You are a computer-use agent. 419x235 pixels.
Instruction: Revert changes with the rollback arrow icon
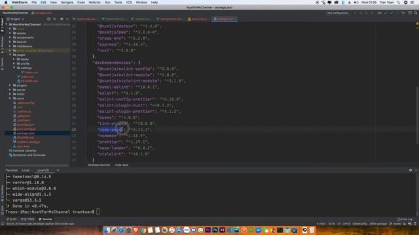(403, 13)
